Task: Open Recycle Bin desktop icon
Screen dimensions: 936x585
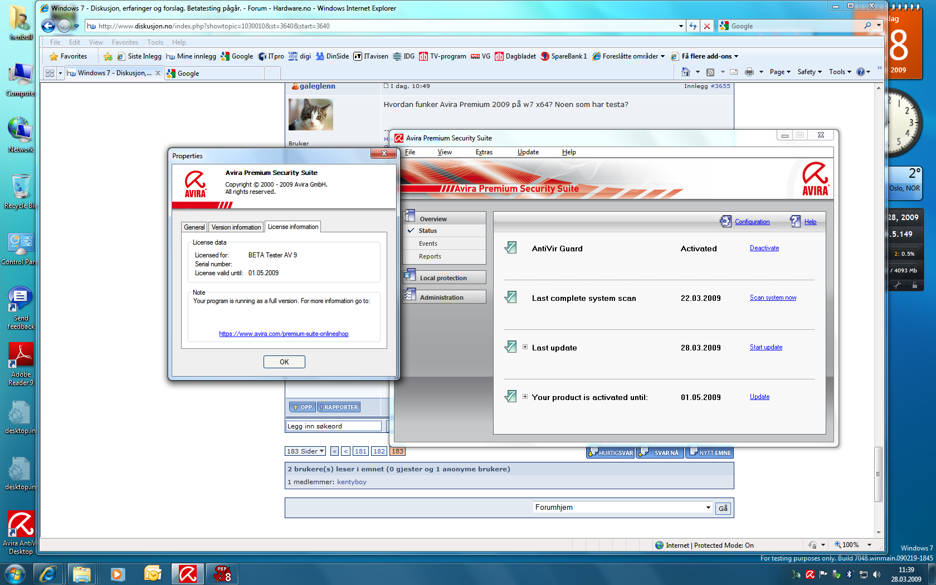Action: [x=21, y=191]
